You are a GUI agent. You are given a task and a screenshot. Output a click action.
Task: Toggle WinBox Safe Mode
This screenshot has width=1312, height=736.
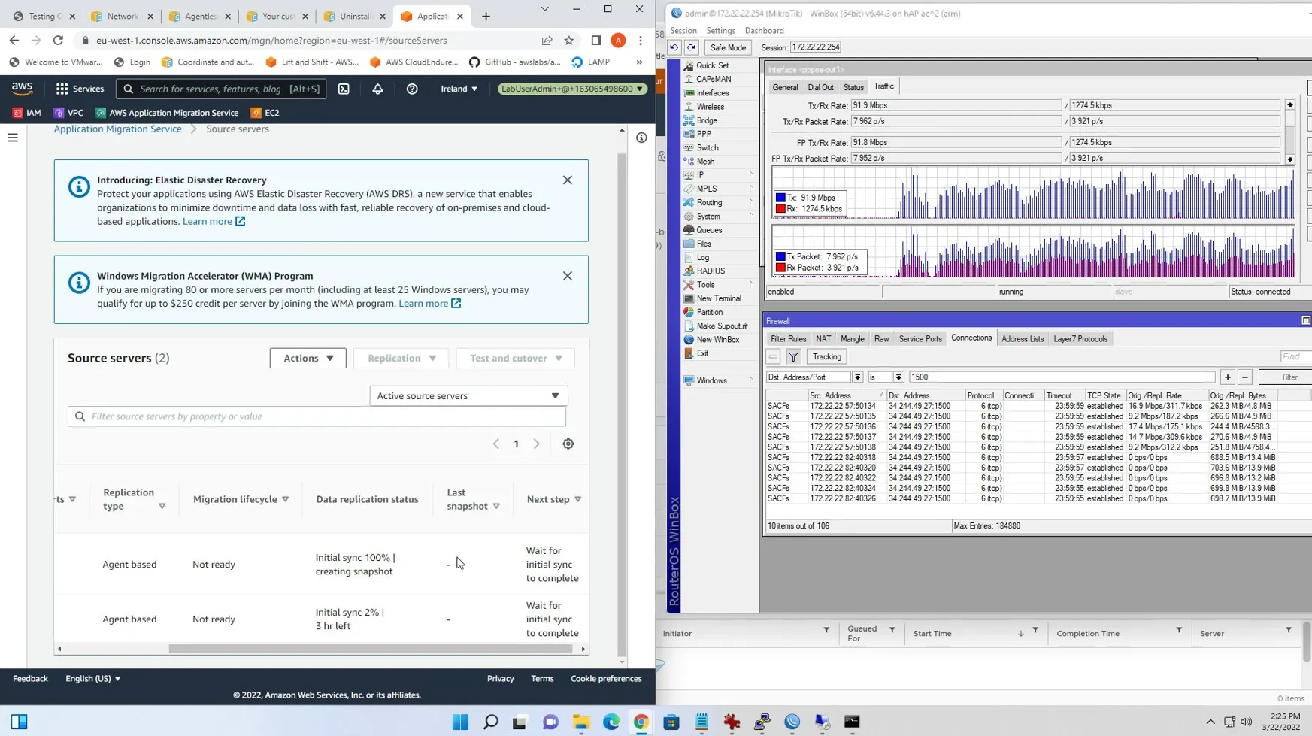[x=728, y=47]
